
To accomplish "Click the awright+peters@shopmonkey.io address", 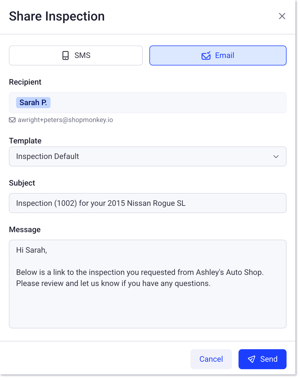I will (65, 120).
